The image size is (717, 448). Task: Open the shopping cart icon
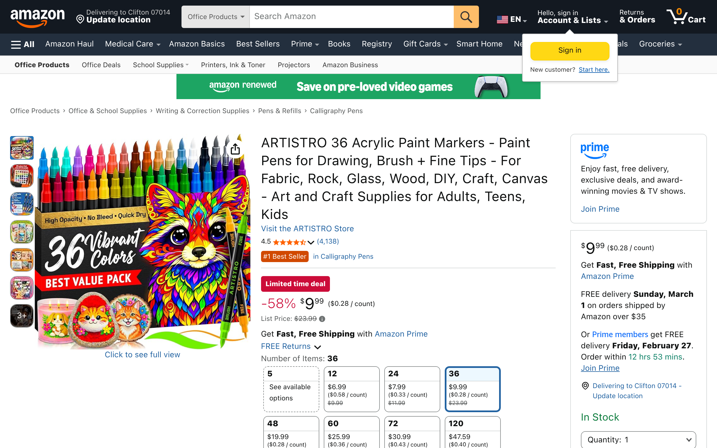pos(685,17)
